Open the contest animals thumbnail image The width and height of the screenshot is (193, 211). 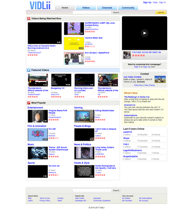(x=160, y=79)
